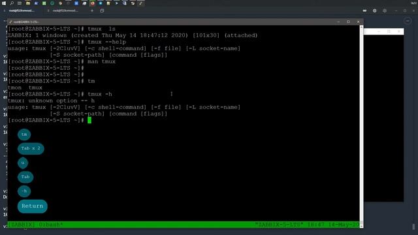Open Windows taskbar search

coord(12,3)
